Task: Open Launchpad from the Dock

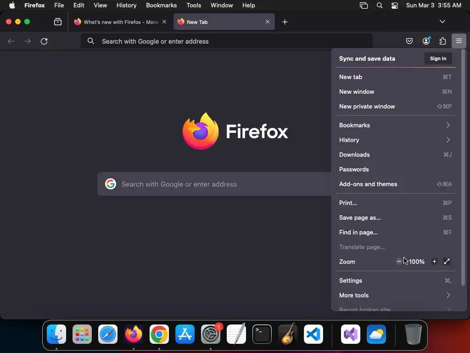Action: pyautogui.click(x=82, y=334)
